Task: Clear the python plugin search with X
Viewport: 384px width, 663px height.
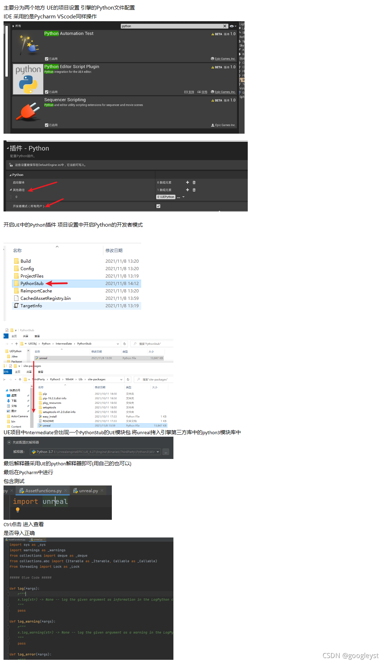Action: click(225, 26)
